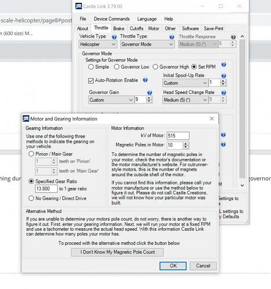Switch to About tab

(x=83, y=28)
